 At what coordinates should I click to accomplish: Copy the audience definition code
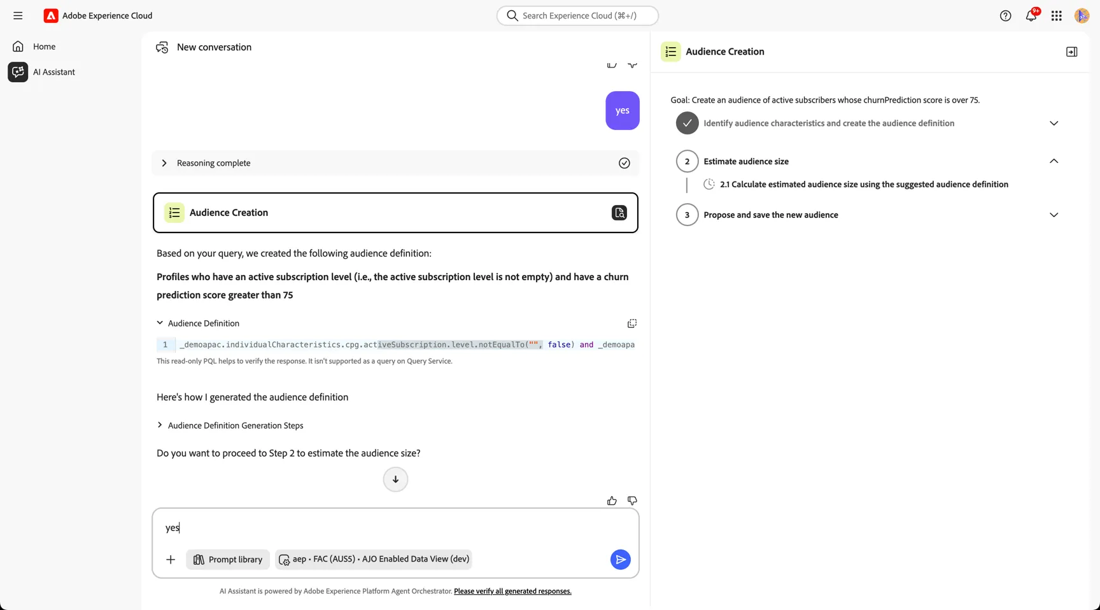[x=632, y=323]
